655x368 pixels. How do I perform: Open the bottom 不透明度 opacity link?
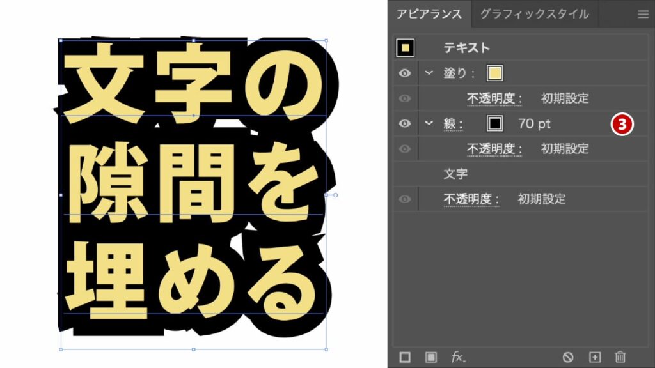471,199
